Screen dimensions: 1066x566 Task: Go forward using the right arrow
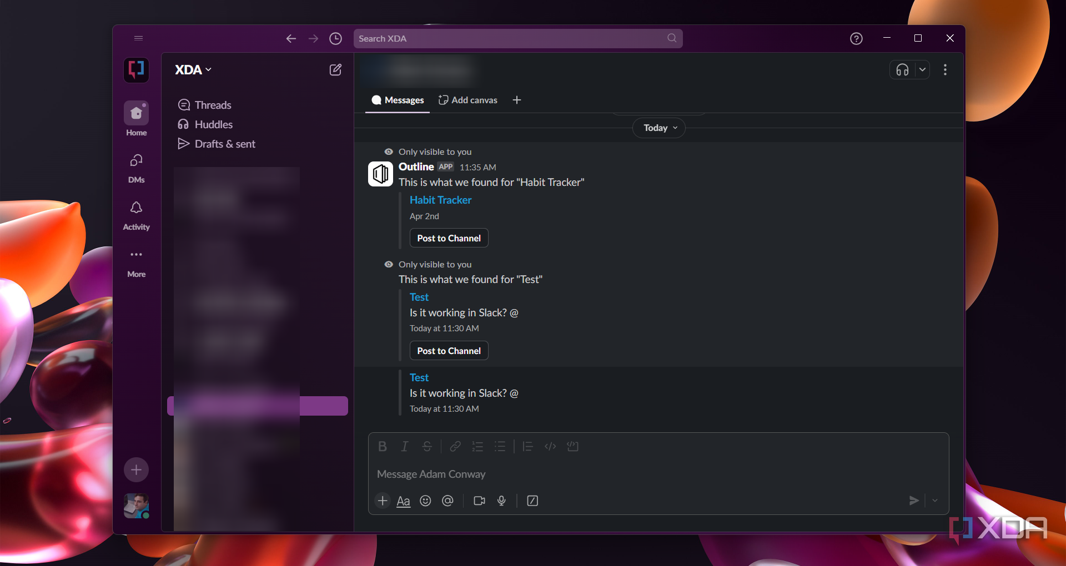coord(313,38)
